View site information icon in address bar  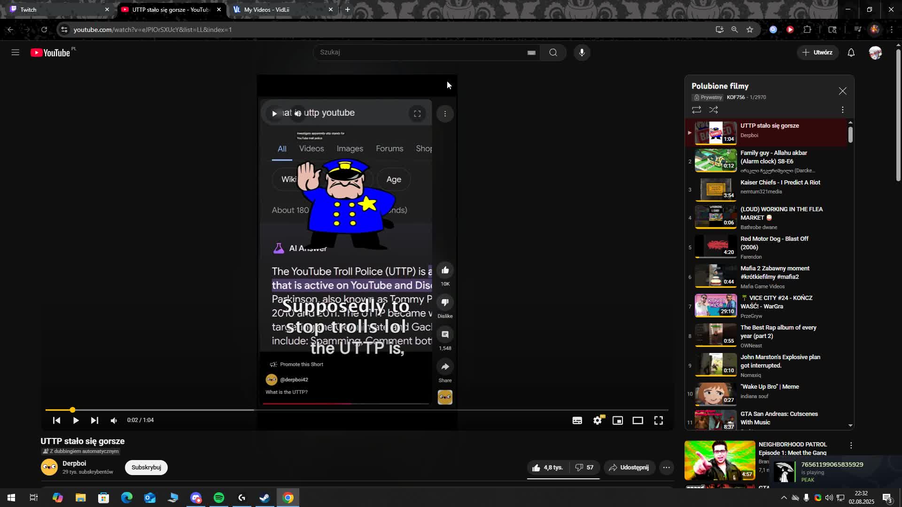coord(64,30)
